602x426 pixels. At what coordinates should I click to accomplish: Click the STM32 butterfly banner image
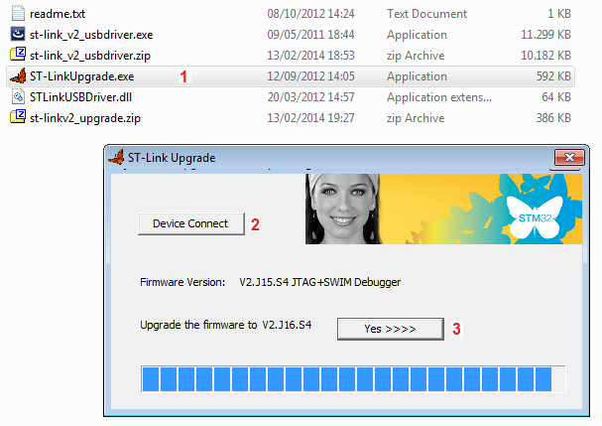443,210
